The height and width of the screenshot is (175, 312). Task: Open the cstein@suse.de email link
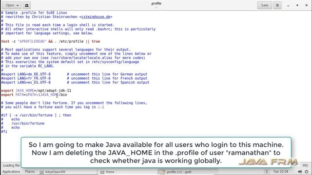click(x=96, y=17)
